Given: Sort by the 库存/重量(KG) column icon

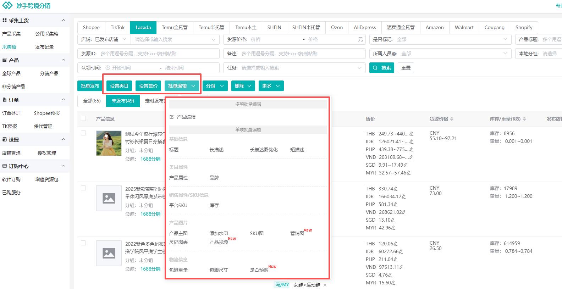Looking at the screenshot, I should point(524,119).
